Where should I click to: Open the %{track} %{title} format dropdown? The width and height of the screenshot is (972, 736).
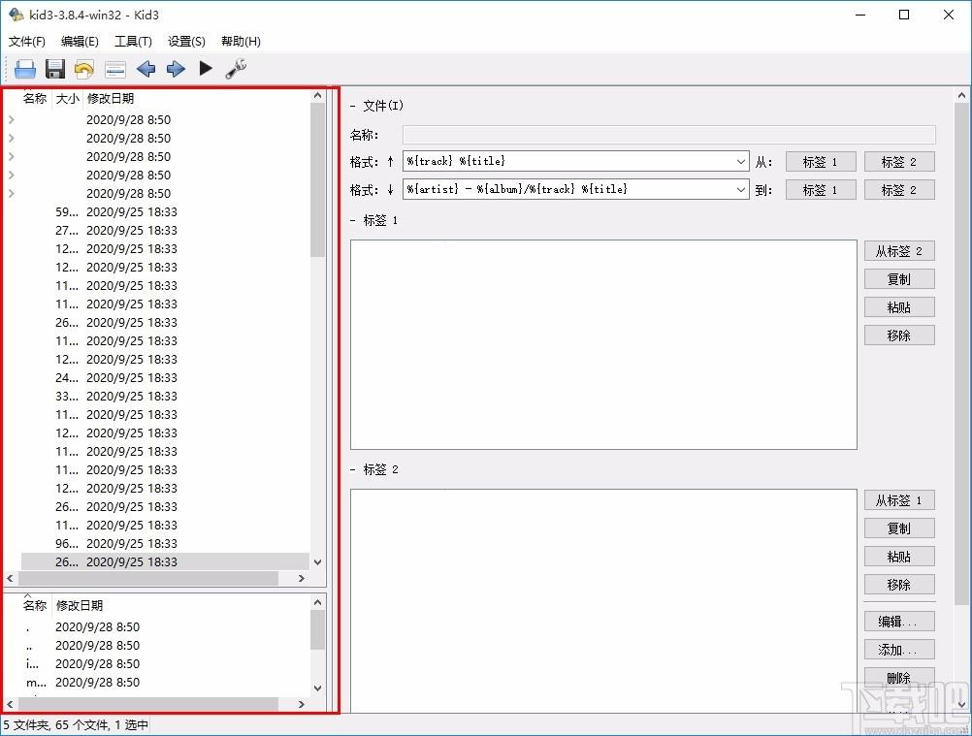pos(741,162)
